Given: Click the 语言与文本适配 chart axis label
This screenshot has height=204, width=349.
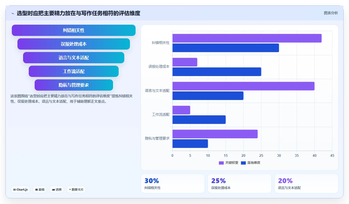Looking at the screenshot, I should pyautogui.click(x=157, y=91).
